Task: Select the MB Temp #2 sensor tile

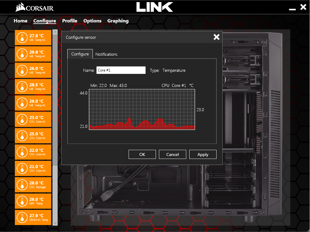Action: 33,54
